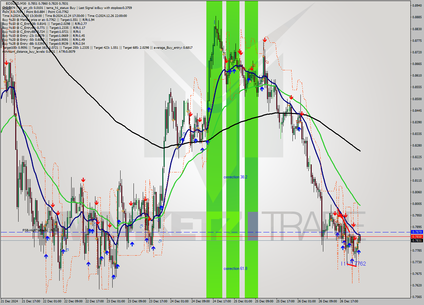Screen dimensions: 424x305
Task: Select 'Last Signal is:Buy with stoploss:0.3759' text
Action: pyautogui.click(x=106, y=8)
